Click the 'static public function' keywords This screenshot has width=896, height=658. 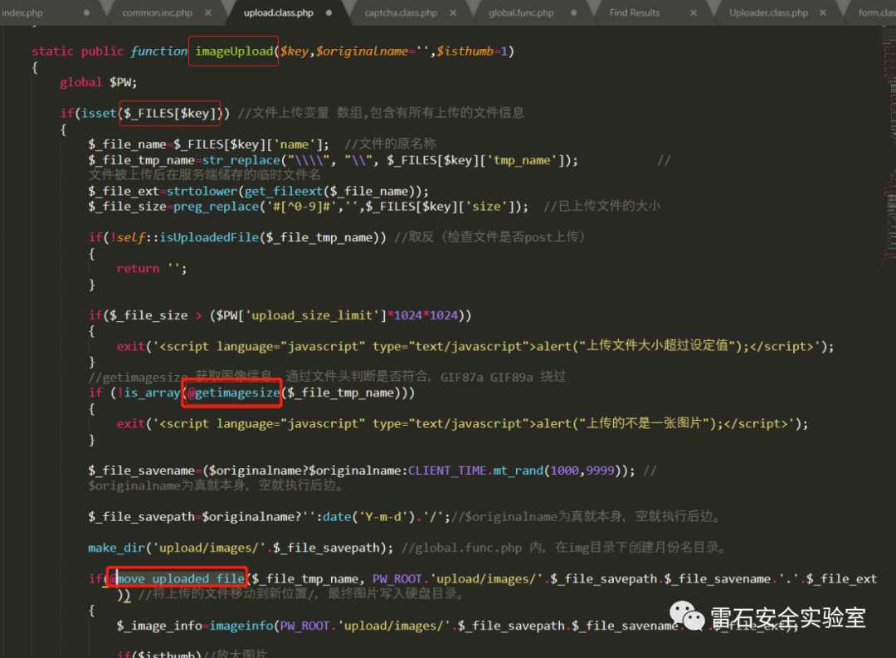pos(110,51)
